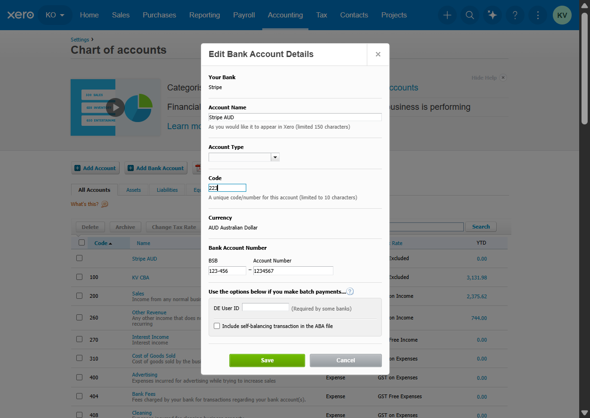The height and width of the screenshot is (418, 590).
Task: Cancel editing bank account details
Action: (346, 360)
